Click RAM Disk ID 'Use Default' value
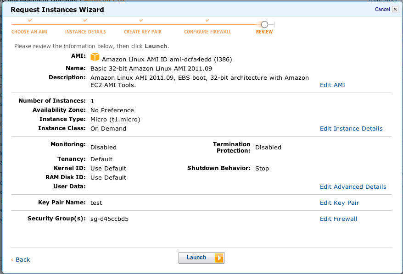The height and width of the screenshot is (274, 403). pos(108,178)
